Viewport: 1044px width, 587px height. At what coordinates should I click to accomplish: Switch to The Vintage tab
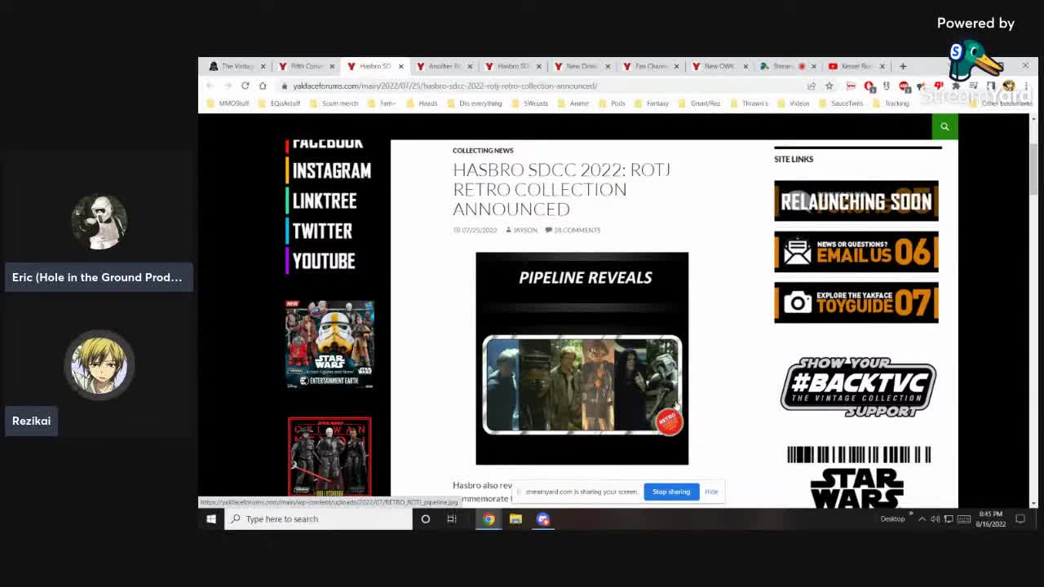(236, 66)
